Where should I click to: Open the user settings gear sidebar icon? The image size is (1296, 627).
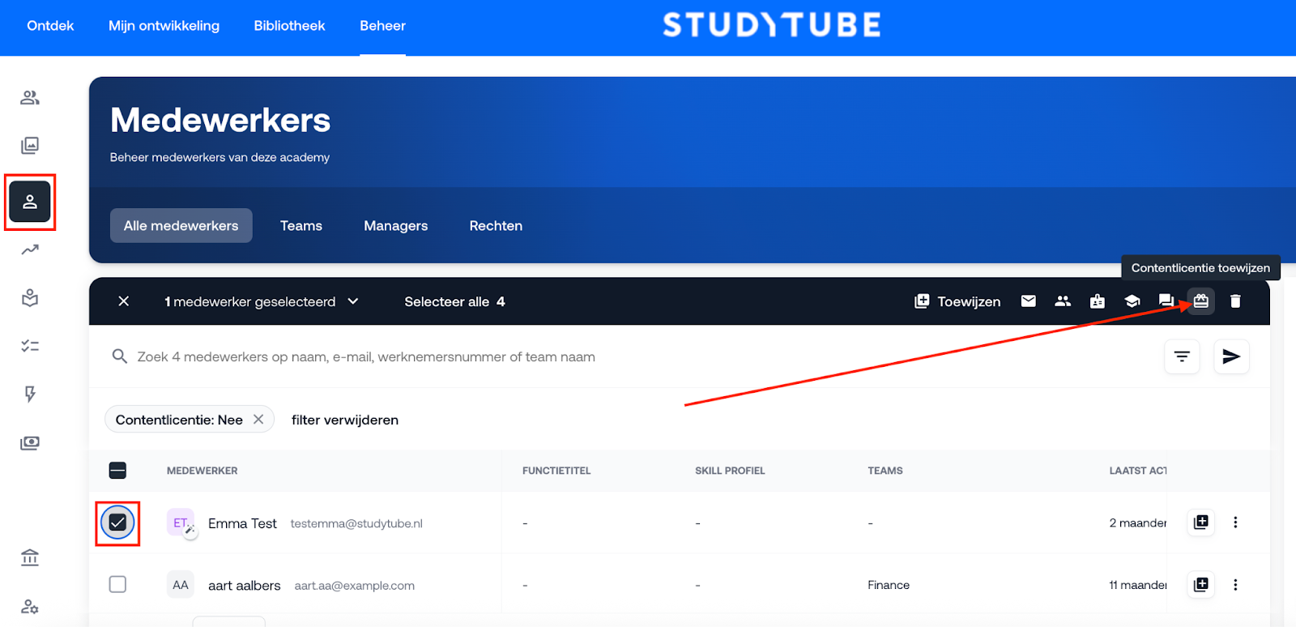point(30,607)
